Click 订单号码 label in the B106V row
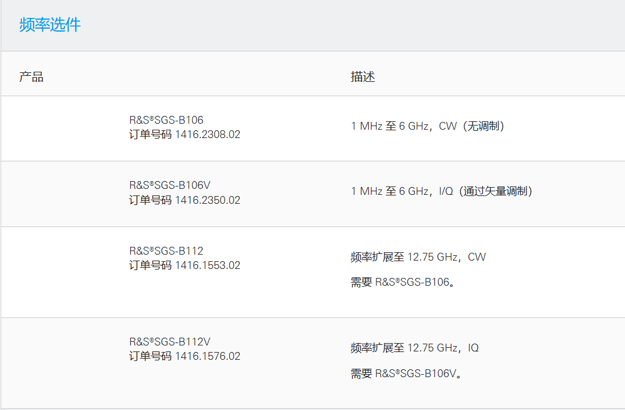The height and width of the screenshot is (410, 625). pos(150,200)
